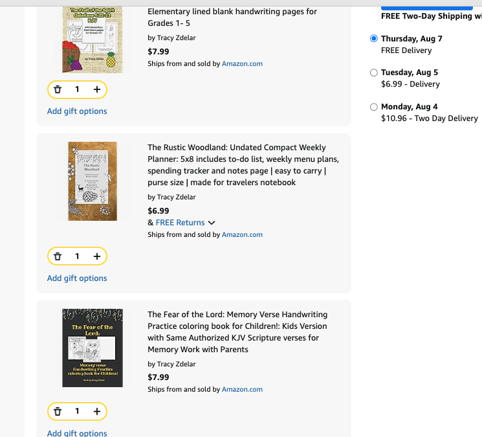Add one more Rustic Woodland planner with plus
The width and height of the screenshot is (482, 437).
pos(97,256)
